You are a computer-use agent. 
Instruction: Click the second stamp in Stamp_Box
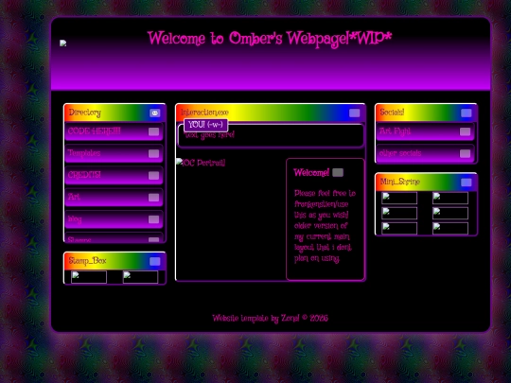(140, 277)
